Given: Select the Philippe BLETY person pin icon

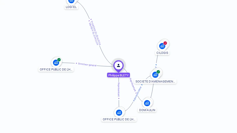Looking at the screenshot, I should [118, 66].
